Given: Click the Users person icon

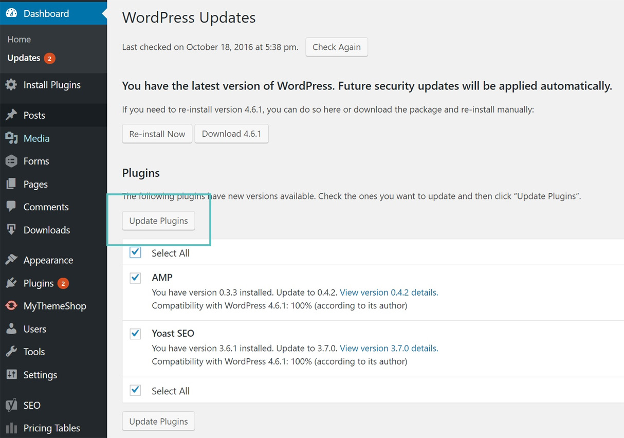Looking at the screenshot, I should coord(11,329).
